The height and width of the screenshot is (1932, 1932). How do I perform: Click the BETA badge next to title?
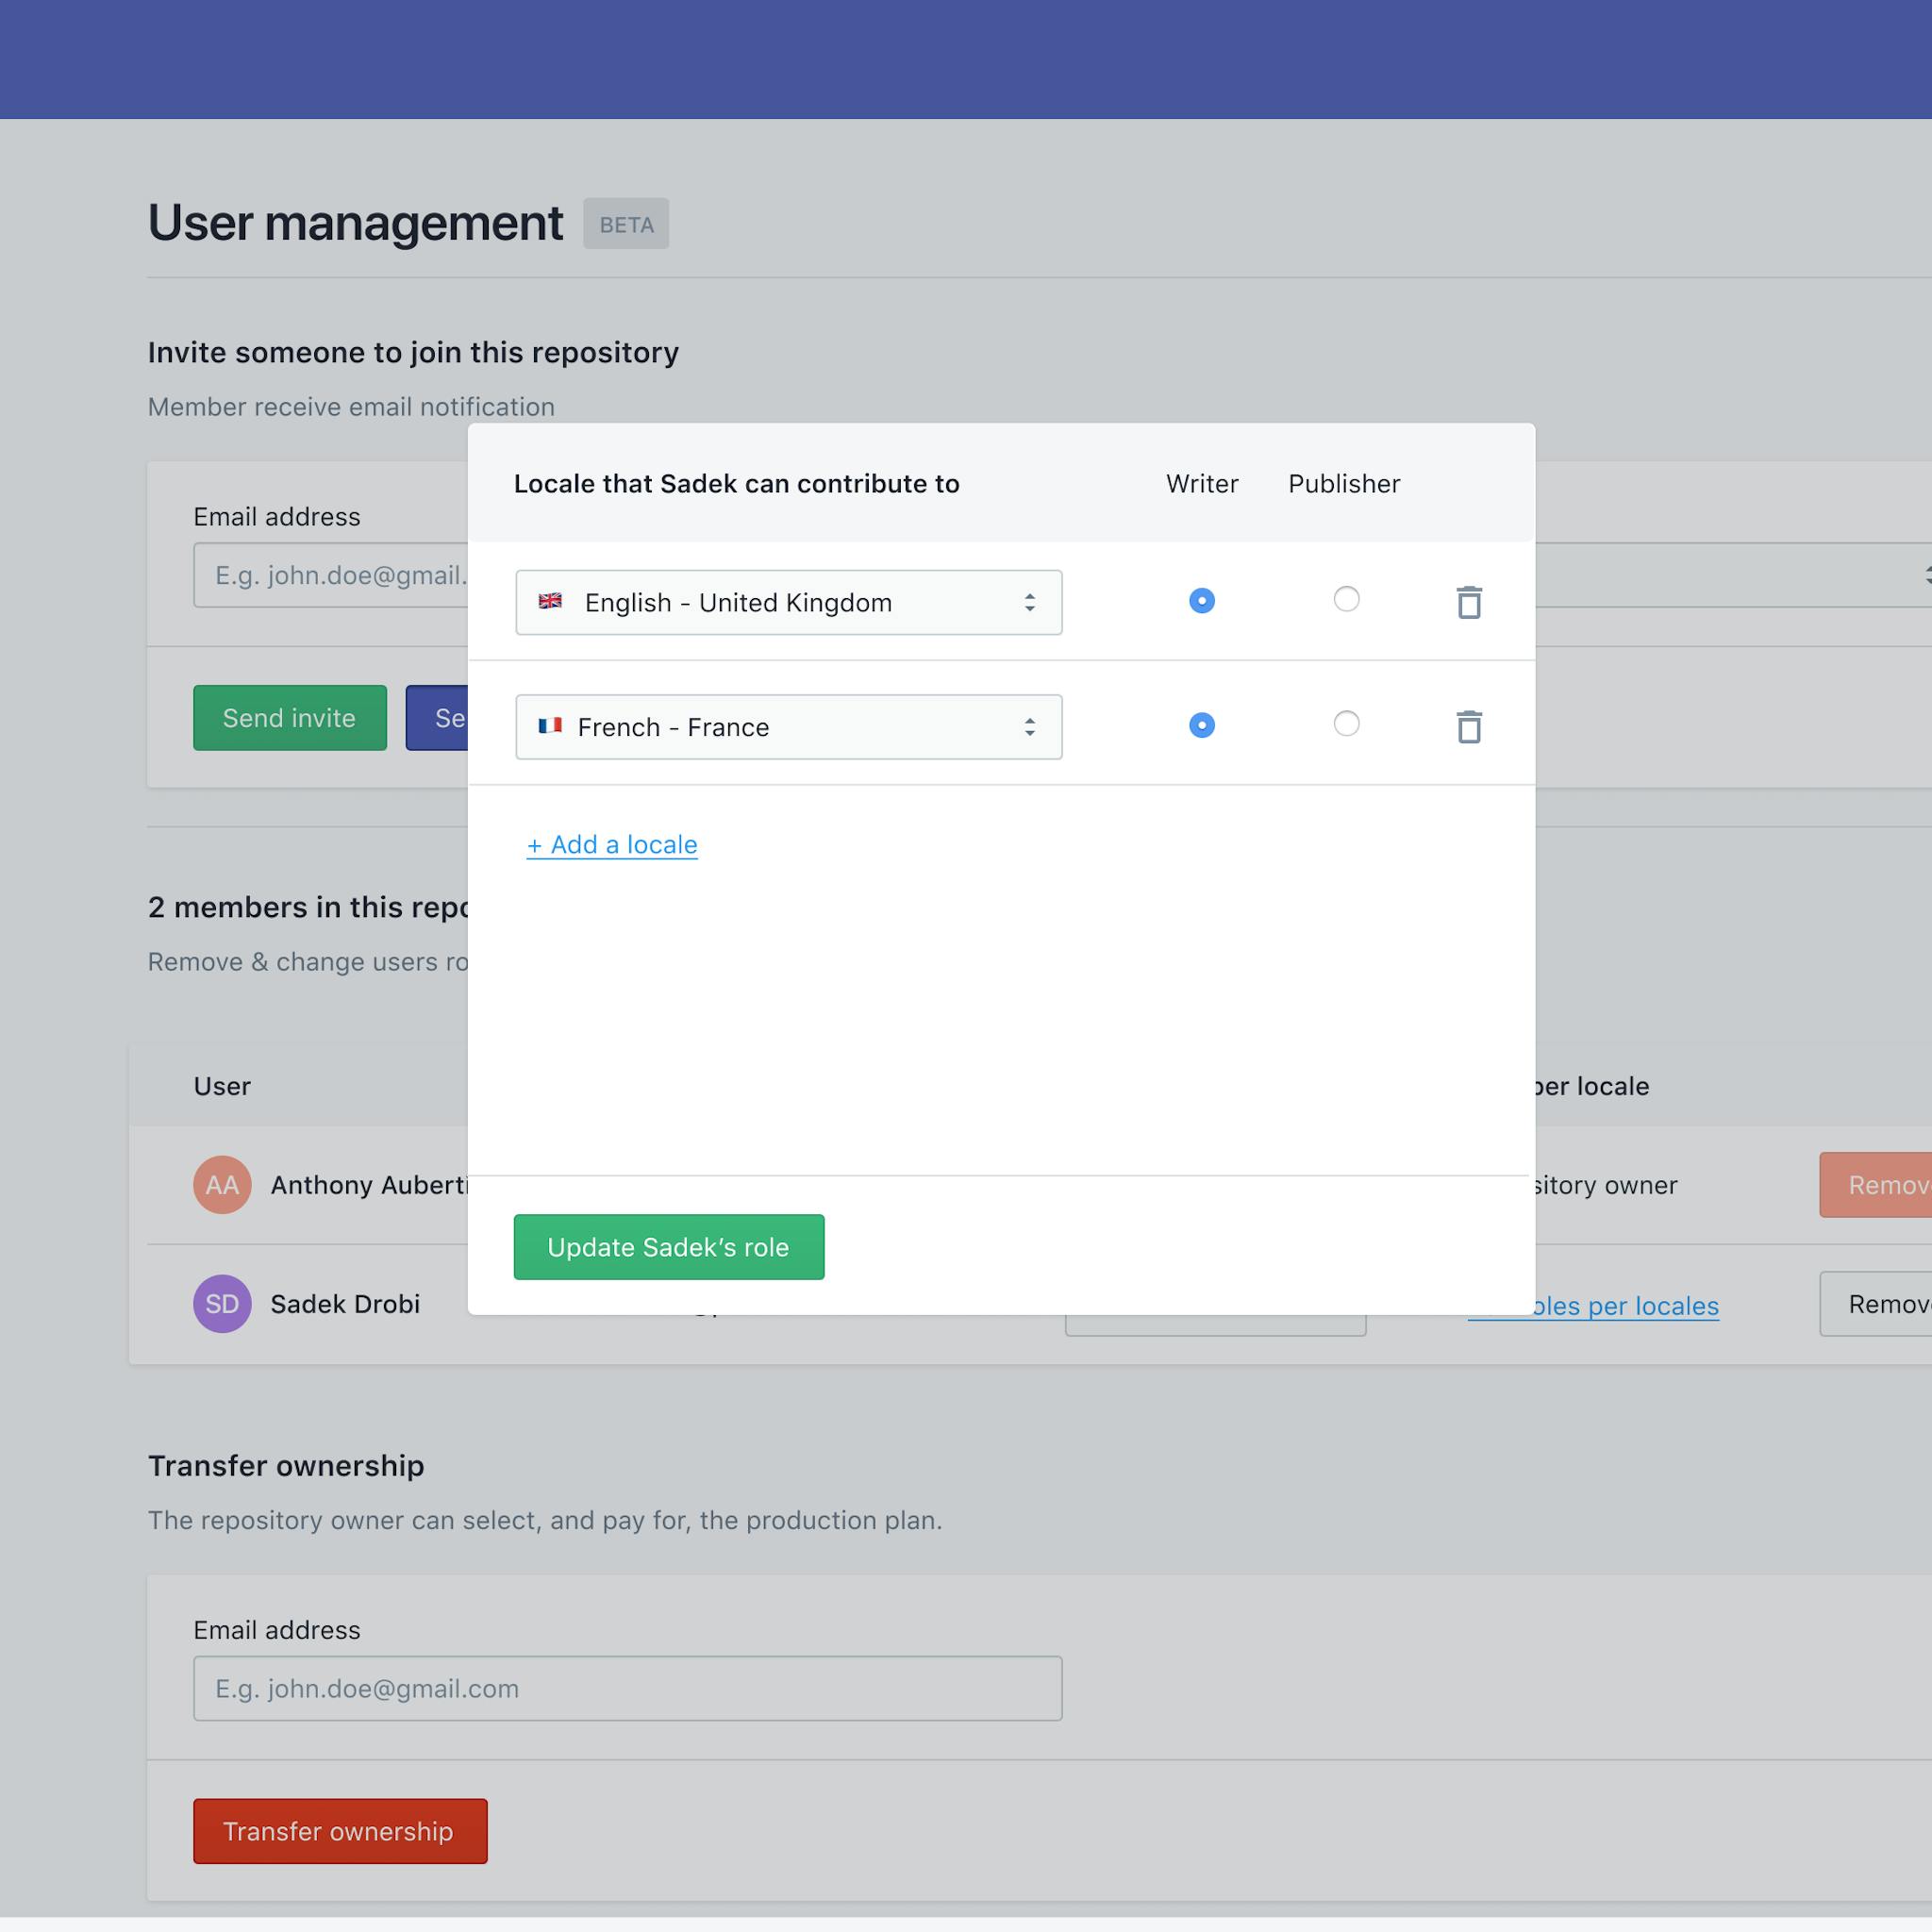(626, 224)
